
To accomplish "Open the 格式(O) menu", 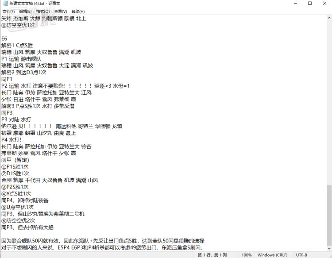I will pyautogui.click(x=43, y=12).
